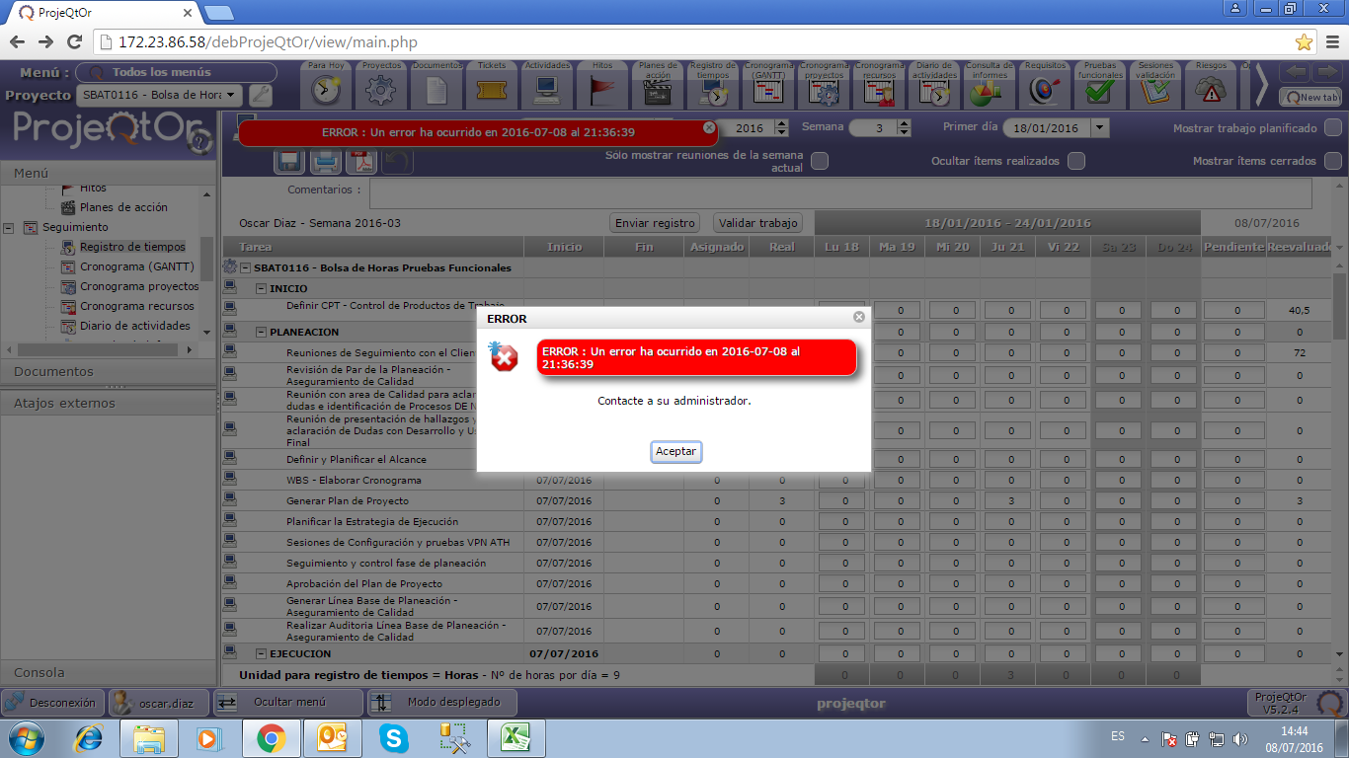
Task: Collapse the EJECUCION task group
Action: 261,653
